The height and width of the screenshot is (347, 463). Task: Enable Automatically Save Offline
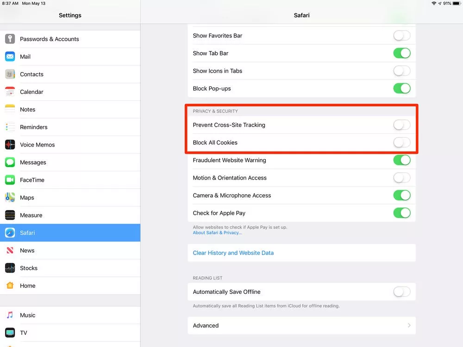click(x=401, y=291)
